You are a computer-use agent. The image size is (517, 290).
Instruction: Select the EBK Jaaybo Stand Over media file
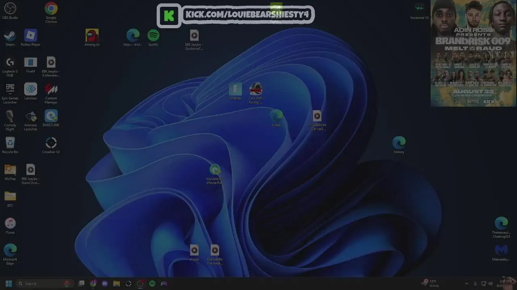[31, 174]
